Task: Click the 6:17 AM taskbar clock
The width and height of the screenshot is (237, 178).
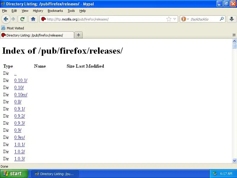Action: [226, 174]
